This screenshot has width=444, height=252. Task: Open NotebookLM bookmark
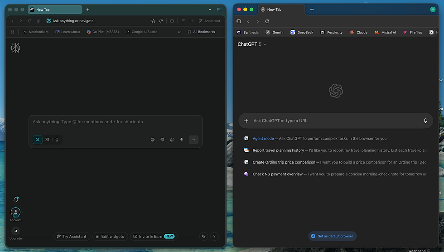[x=36, y=32]
